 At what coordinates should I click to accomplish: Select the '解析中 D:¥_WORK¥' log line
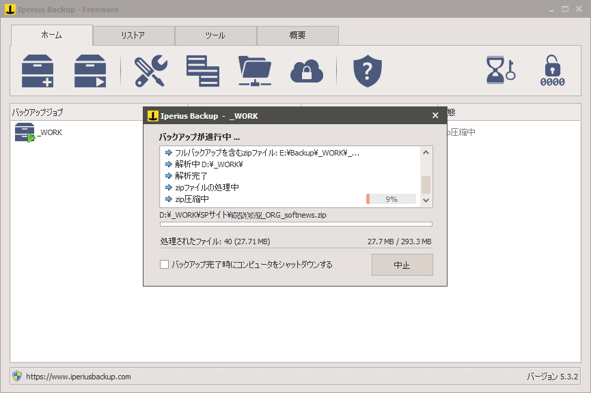[204, 164]
